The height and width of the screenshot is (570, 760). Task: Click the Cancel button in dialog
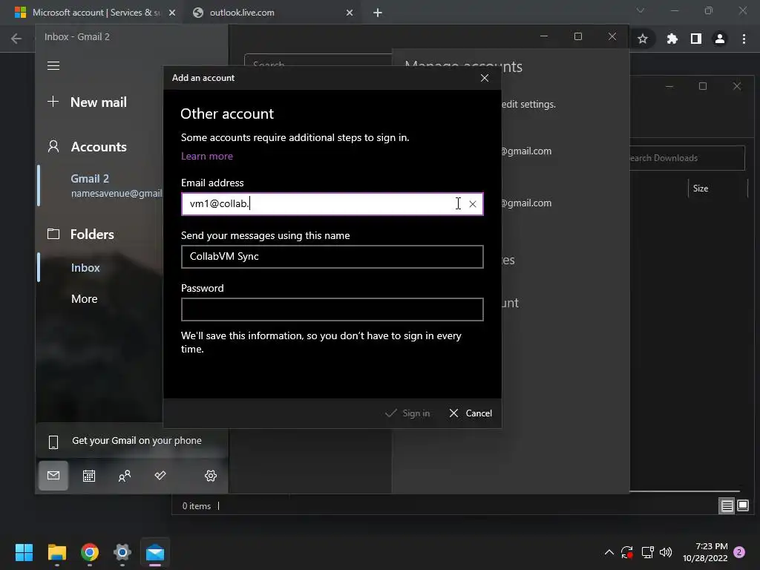pos(470,413)
